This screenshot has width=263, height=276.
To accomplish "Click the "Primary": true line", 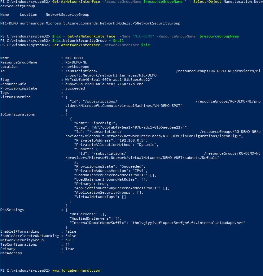I will point(91,184).
